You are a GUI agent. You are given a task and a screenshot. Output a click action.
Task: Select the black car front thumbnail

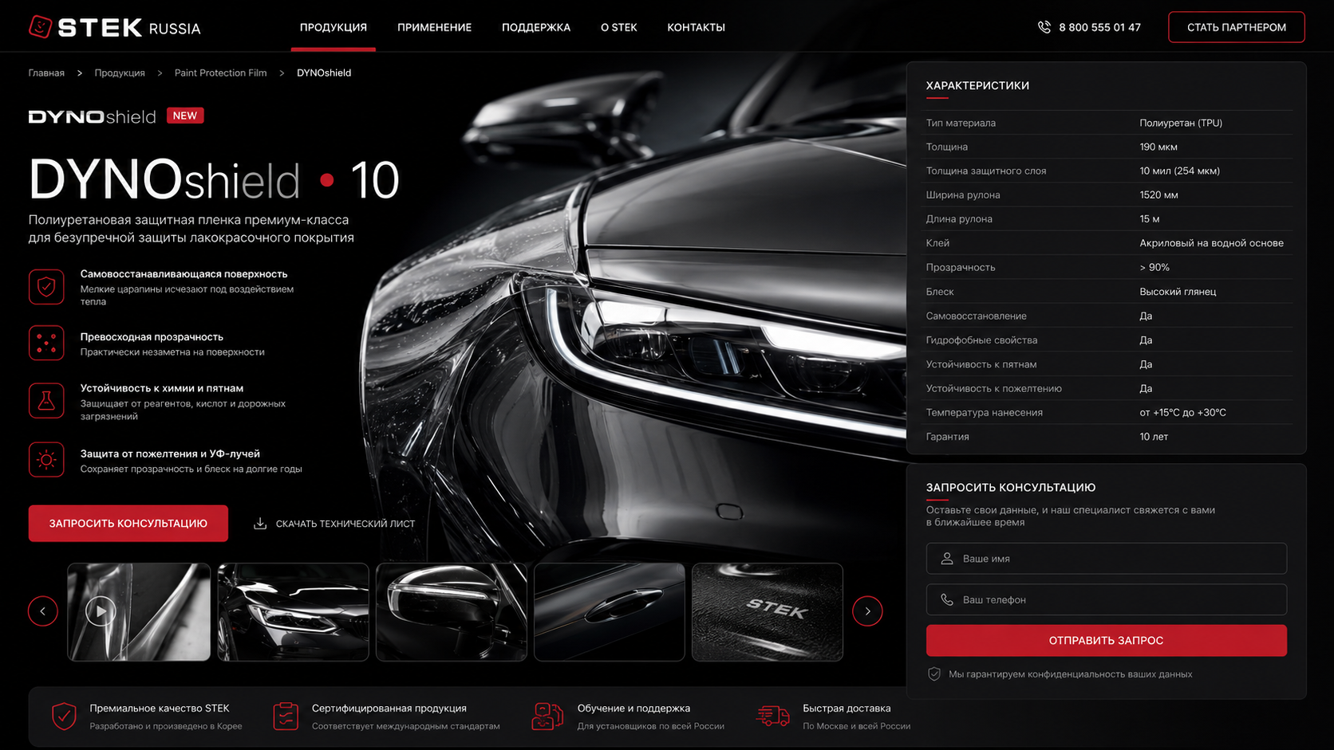293,612
